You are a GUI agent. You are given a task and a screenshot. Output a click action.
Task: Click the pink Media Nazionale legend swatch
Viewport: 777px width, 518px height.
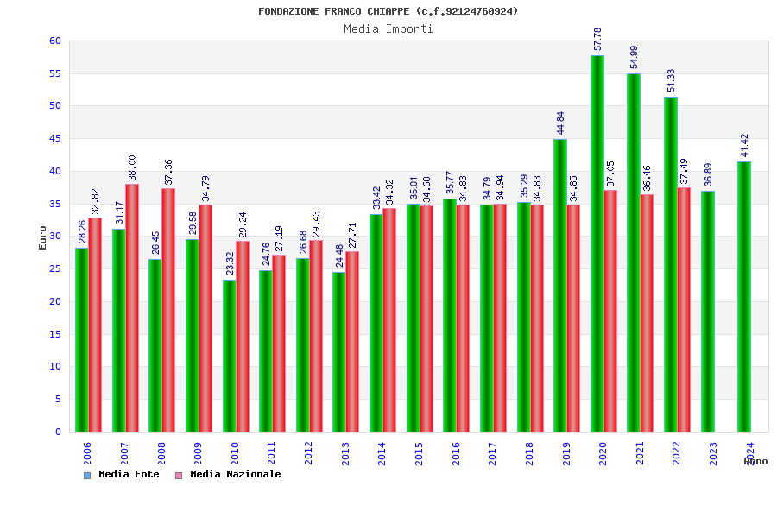[179, 476]
